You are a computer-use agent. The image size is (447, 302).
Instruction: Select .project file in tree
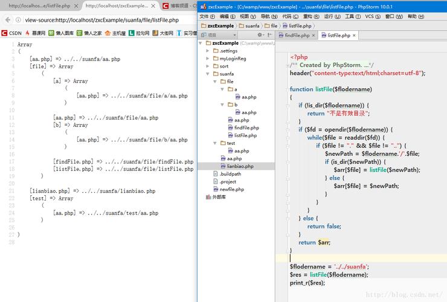click(x=225, y=182)
